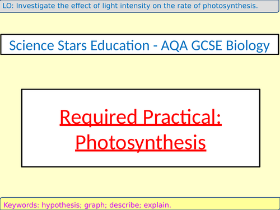Click the 'Required Practical:' underlined heading
This screenshot has height=210, width=280.
[x=141, y=118]
